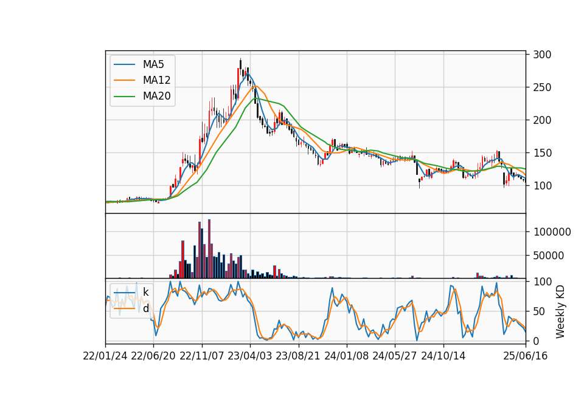Click the green MA20 legend line sample

[x=124, y=96]
